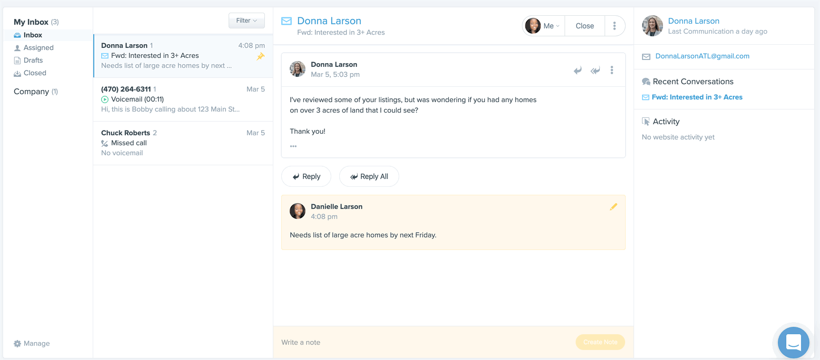This screenshot has height=360, width=820.
Task: Open the Intercom chat bubble
Action: click(793, 342)
